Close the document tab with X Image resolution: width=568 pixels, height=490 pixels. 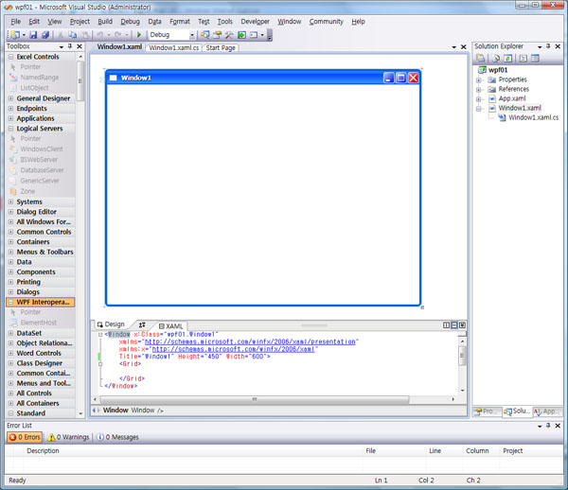(463, 47)
